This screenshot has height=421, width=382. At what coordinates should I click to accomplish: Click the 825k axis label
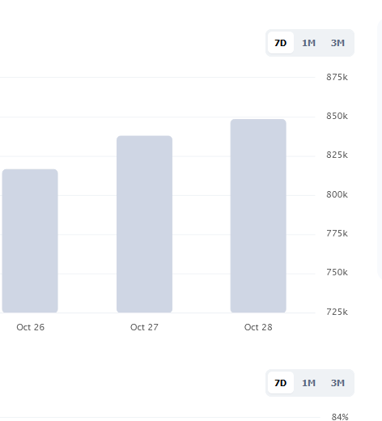coord(337,155)
